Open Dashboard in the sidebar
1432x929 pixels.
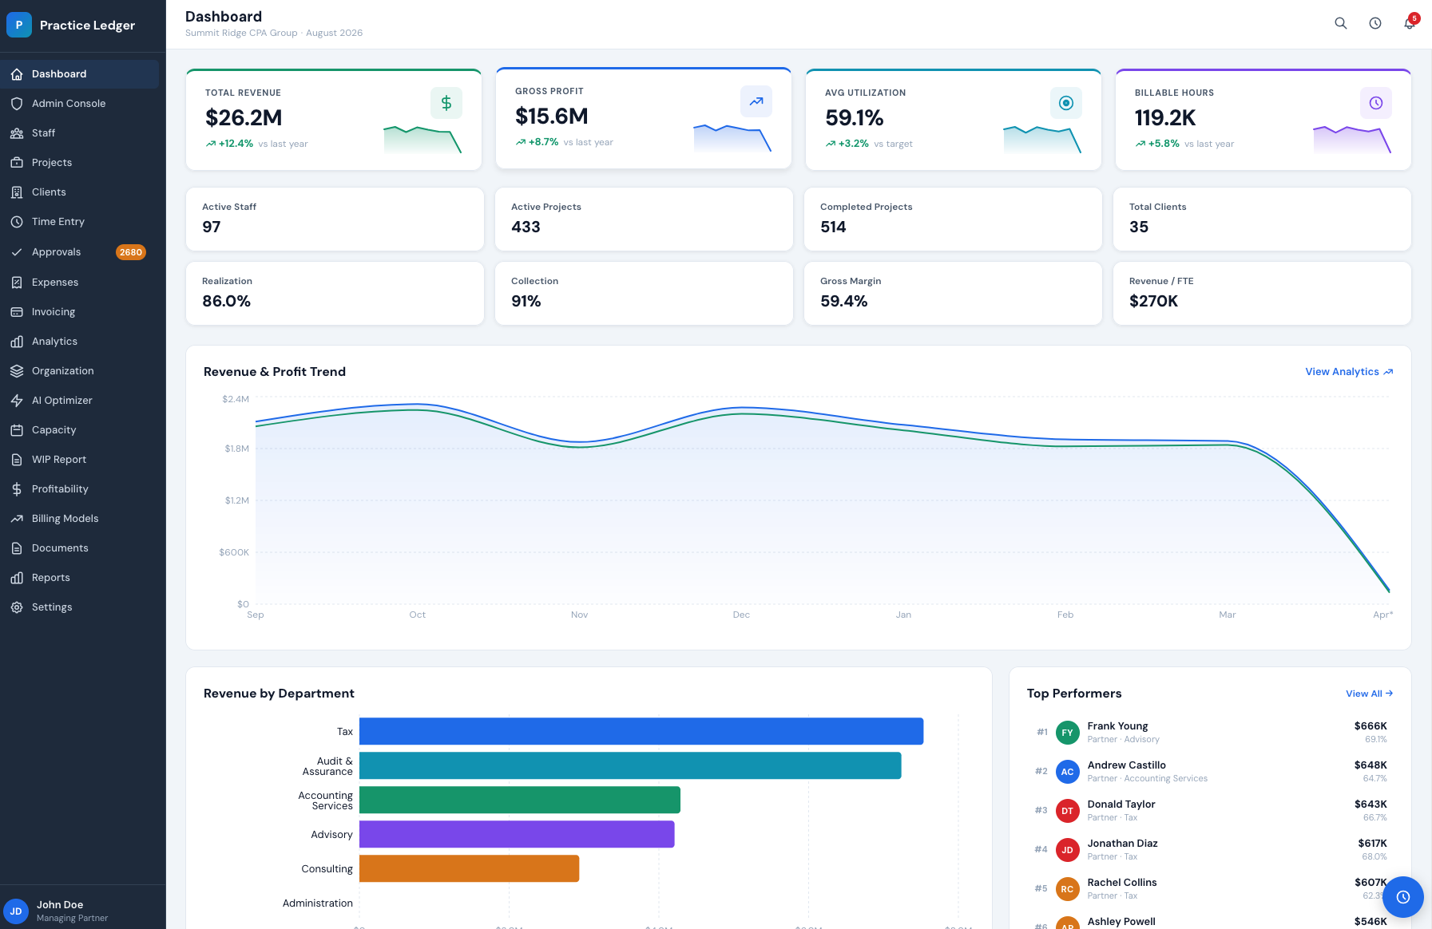tap(80, 74)
